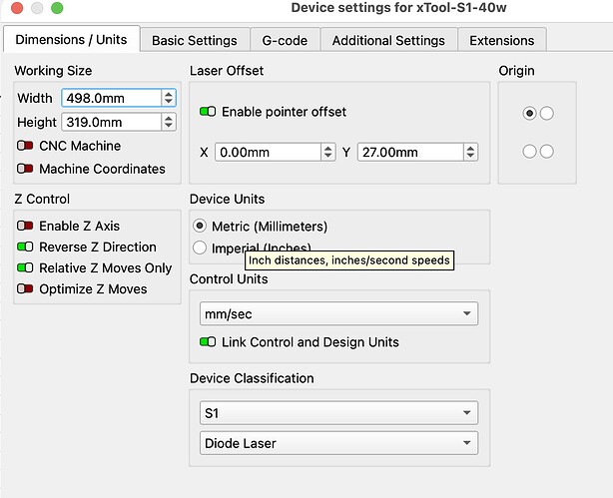Close the Device settings window
Screen dimensions: 613x498
pyautogui.click(x=17, y=8)
